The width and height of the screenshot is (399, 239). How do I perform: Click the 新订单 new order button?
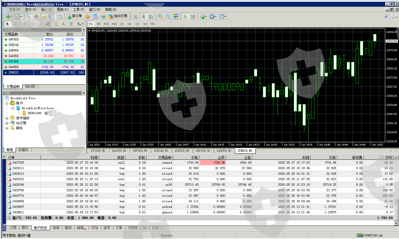(74, 16)
